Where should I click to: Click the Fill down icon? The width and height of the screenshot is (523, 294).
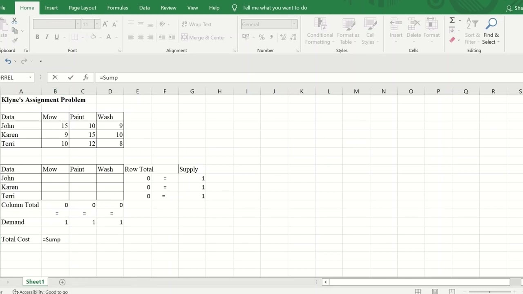[x=452, y=30]
